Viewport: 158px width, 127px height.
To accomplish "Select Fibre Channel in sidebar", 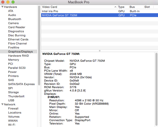I will point(17,43).
